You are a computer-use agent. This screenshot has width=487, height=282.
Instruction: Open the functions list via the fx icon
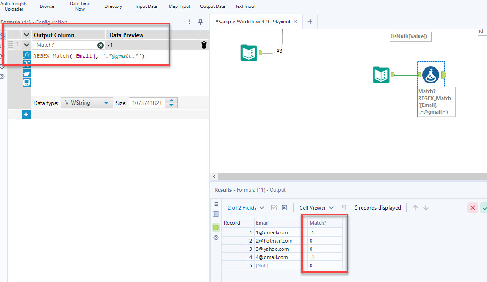pyautogui.click(x=27, y=55)
